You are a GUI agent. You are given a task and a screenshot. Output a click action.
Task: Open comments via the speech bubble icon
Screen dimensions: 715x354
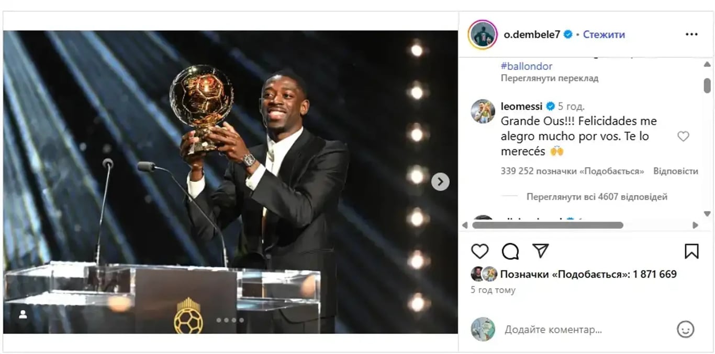coord(510,251)
